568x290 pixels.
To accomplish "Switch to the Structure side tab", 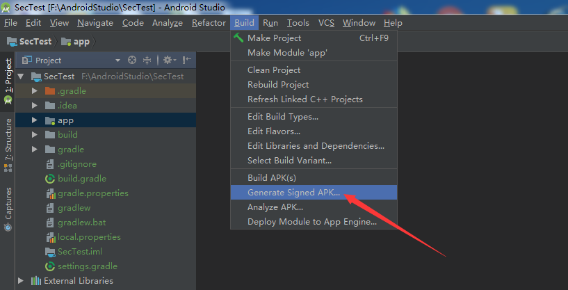I will point(8,140).
